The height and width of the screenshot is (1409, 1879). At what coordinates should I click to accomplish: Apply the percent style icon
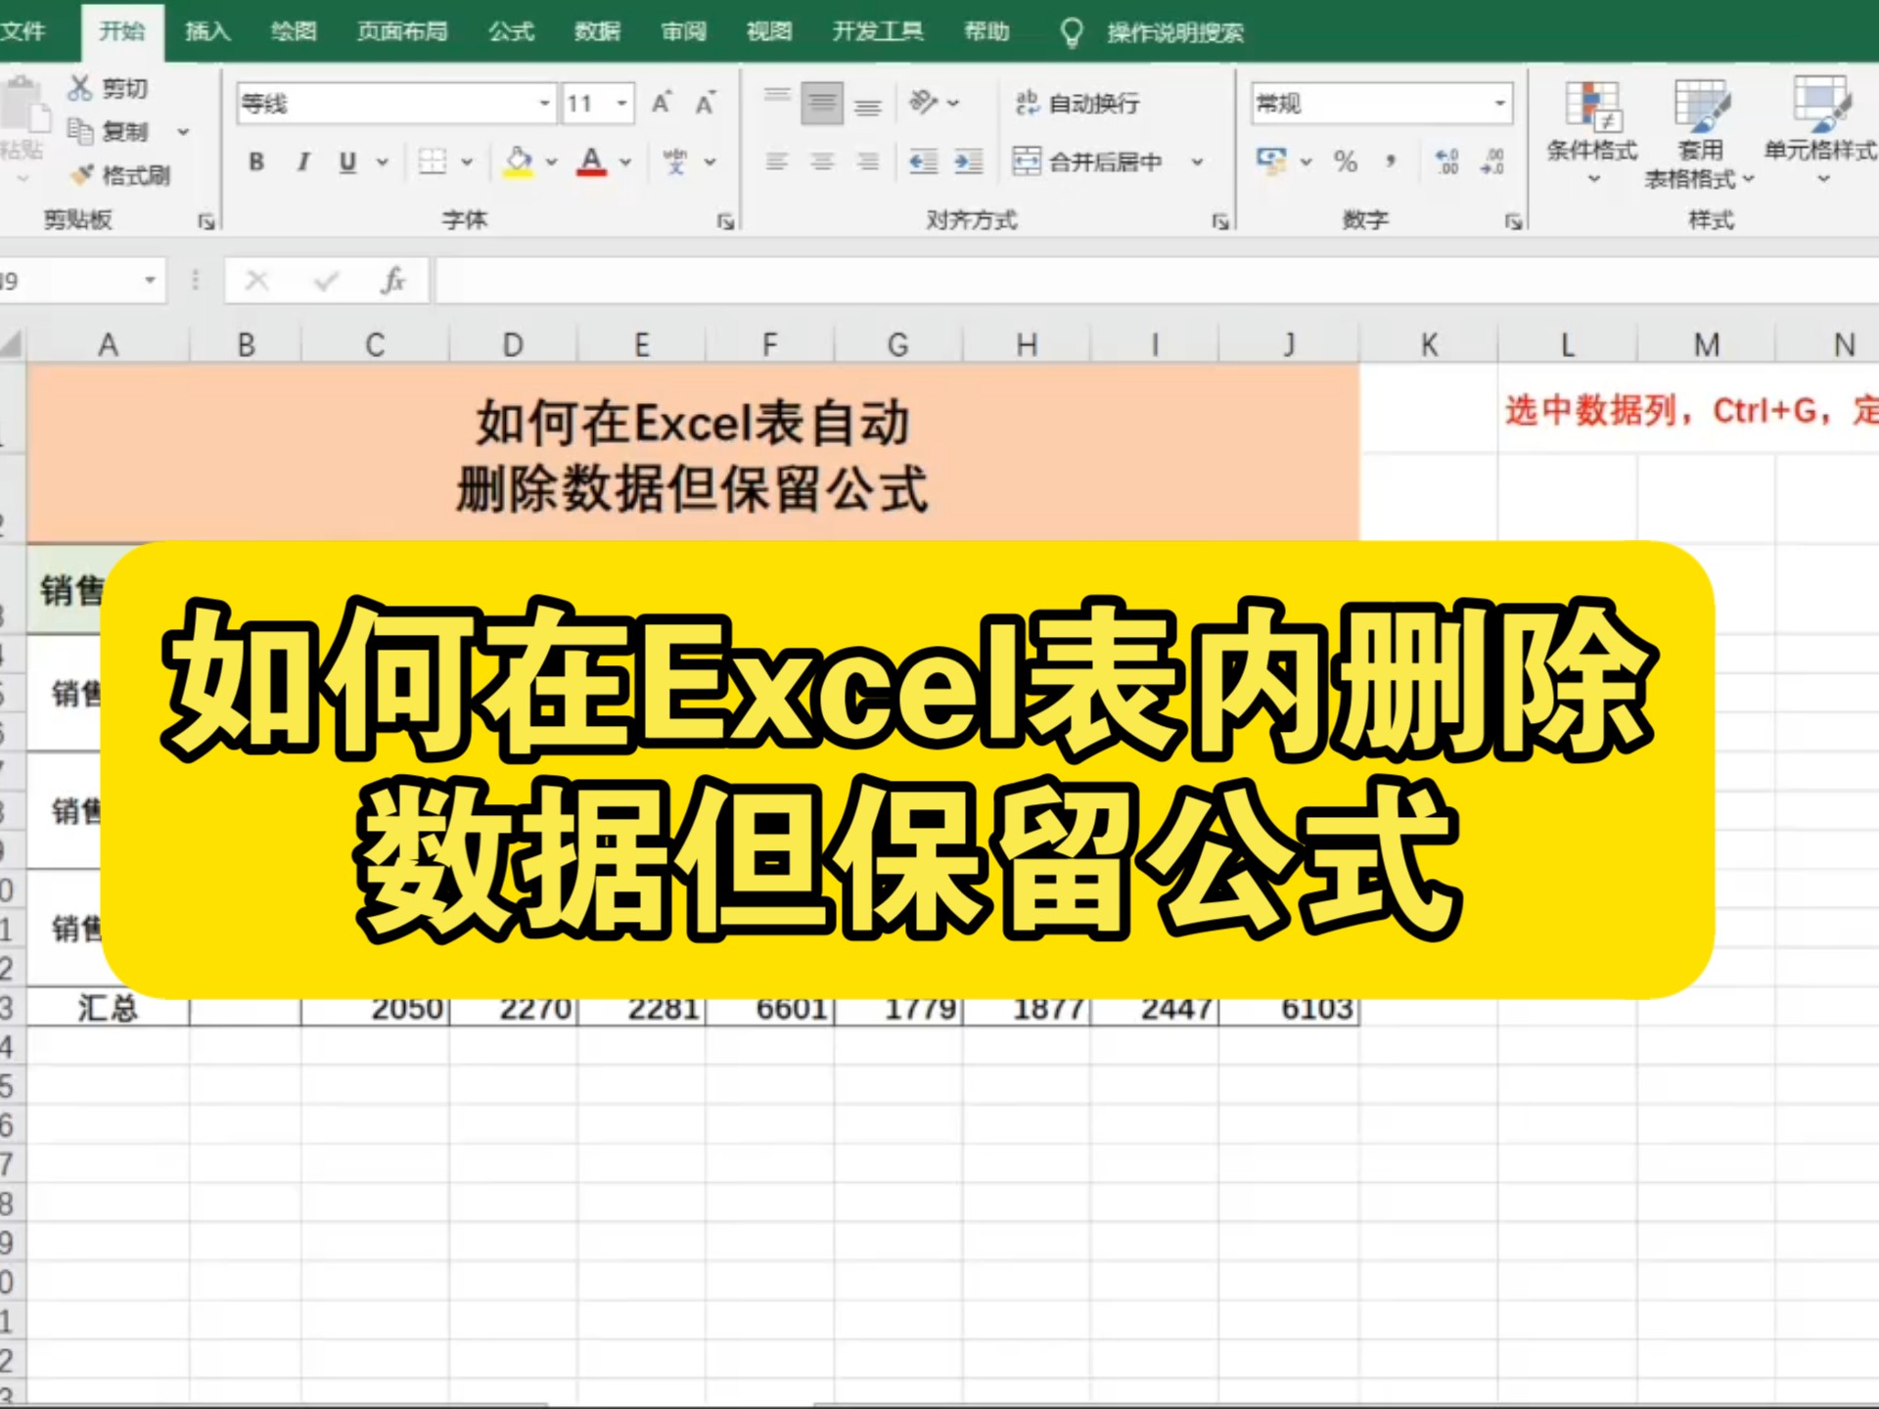1346,161
